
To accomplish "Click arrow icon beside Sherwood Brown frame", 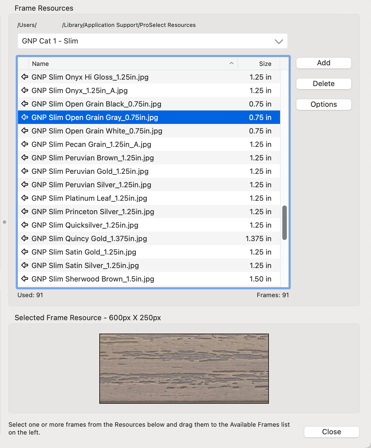I will [25, 279].
